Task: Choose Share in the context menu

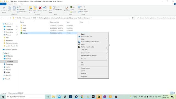Action: click(x=93, y=44)
